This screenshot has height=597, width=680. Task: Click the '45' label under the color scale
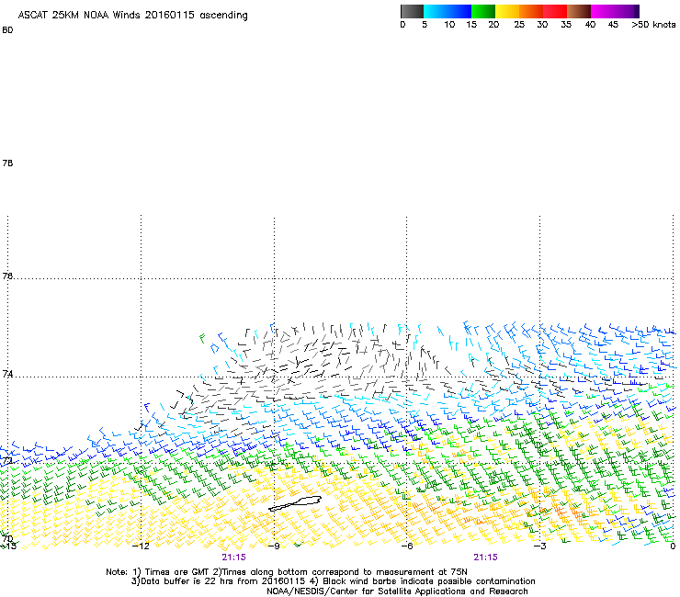[613, 25]
